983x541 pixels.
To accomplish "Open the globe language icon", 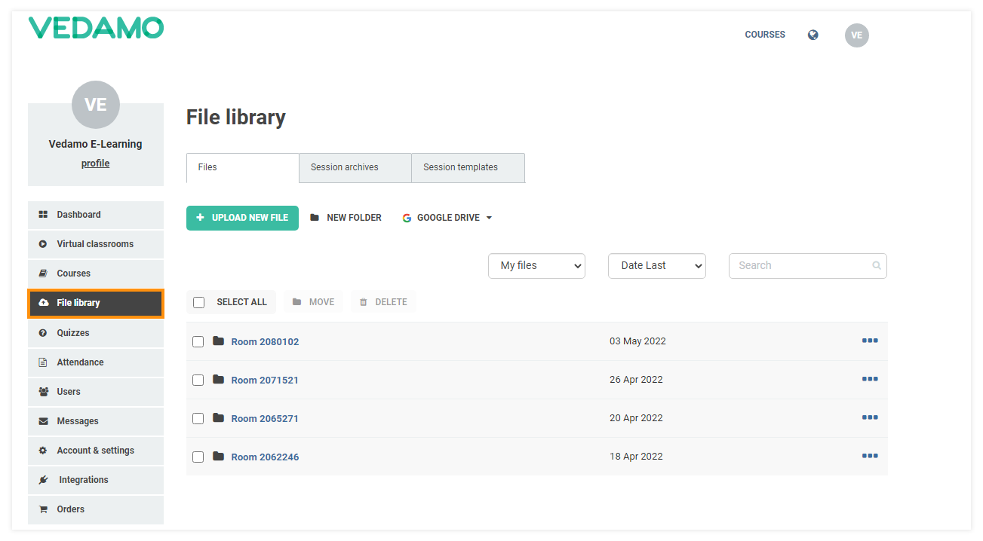I will coord(813,35).
